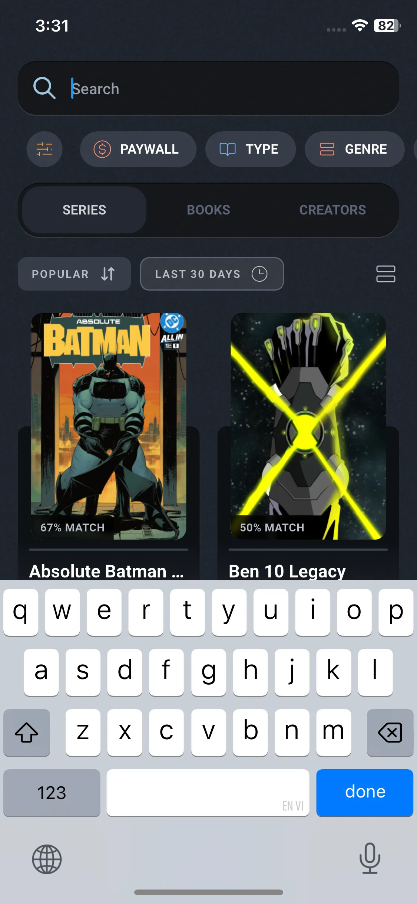Expand the TYPE filter options
The width and height of the screenshot is (417, 904).
coord(251,149)
